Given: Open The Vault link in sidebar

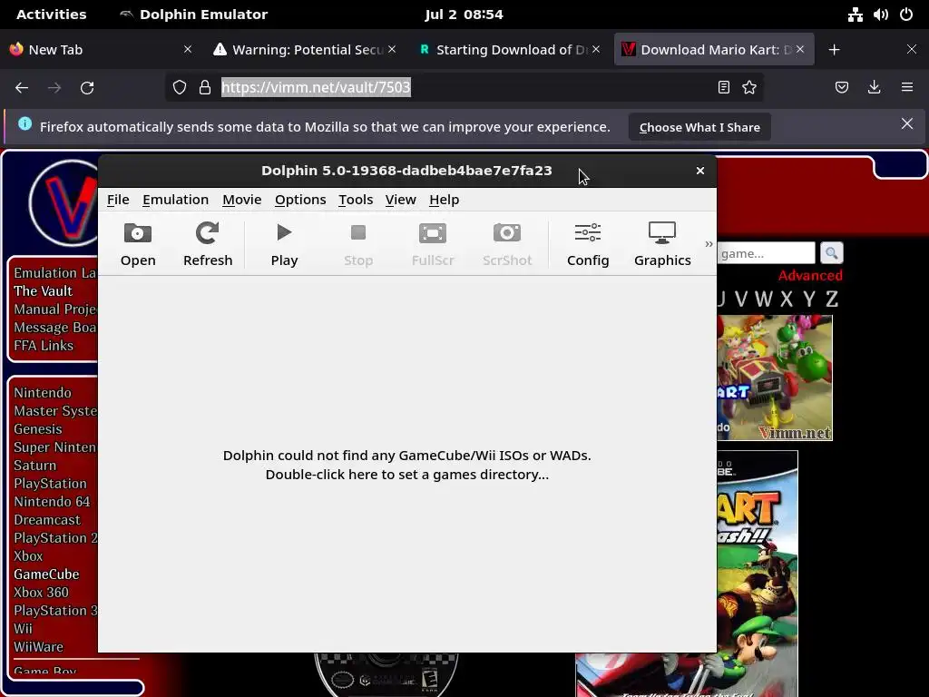Looking at the screenshot, I should 44,291.
